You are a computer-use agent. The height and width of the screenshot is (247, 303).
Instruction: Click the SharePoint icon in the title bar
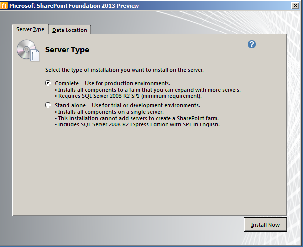tap(4, 5)
